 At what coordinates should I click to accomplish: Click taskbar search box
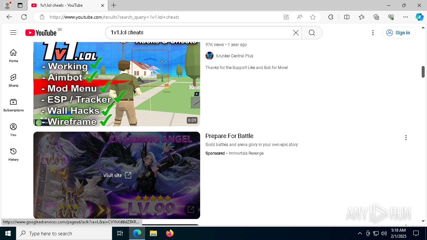coord(64,233)
